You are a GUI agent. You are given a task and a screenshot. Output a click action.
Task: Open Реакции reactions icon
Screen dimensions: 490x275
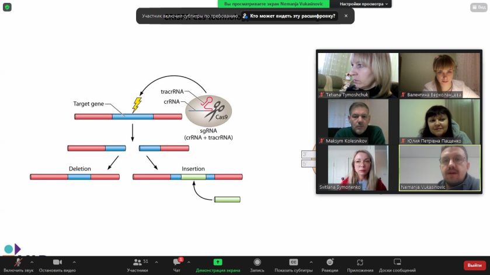[330, 262]
